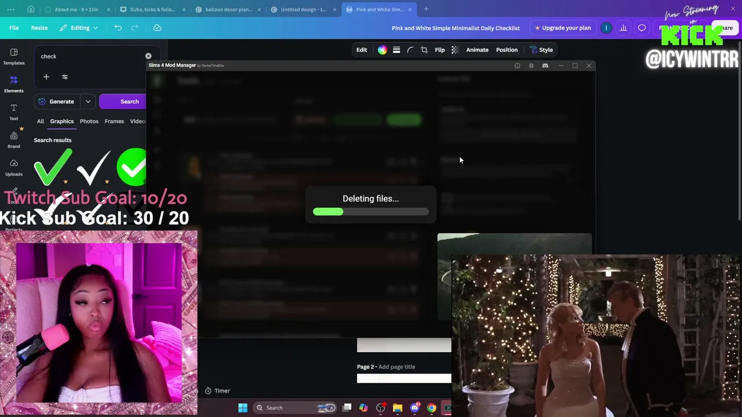Open the Timer tool

pyautogui.click(x=218, y=391)
